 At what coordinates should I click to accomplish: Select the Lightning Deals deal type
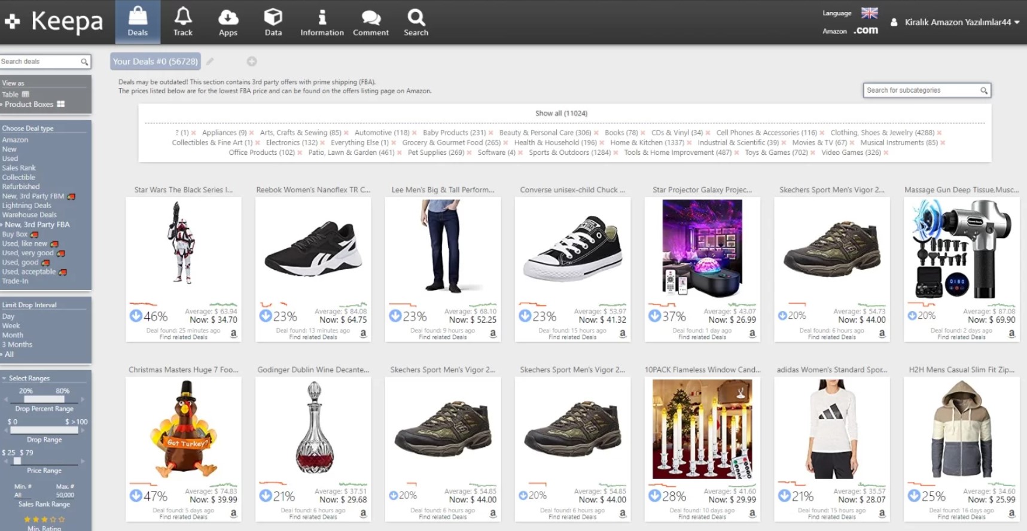click(26, 205)
